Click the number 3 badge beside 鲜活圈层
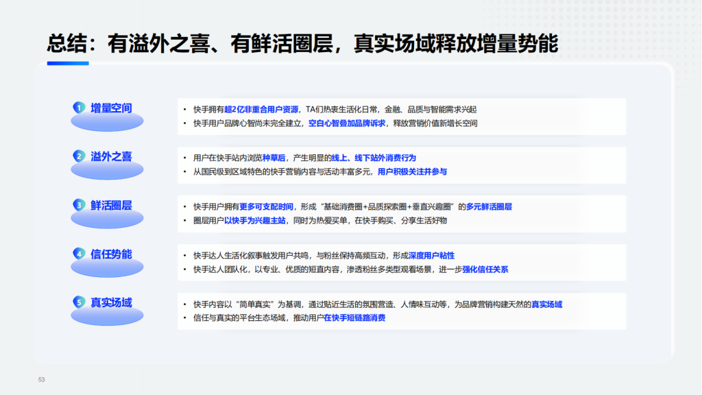This screenshot has height=395, width=702. tap(79, 204)
